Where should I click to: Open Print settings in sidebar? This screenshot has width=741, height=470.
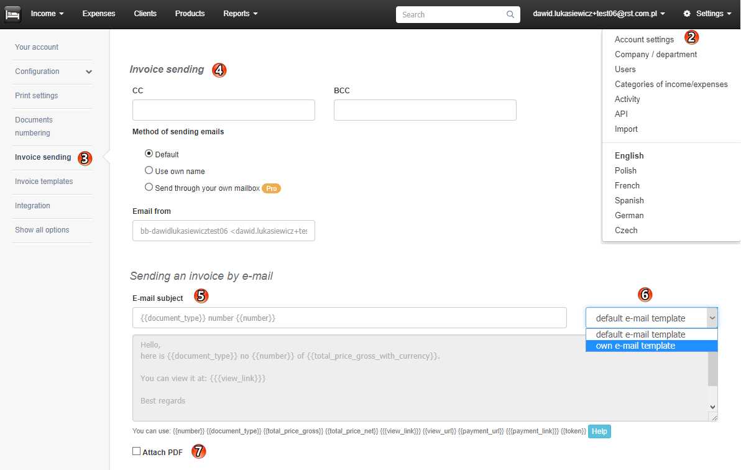[37, 96]
